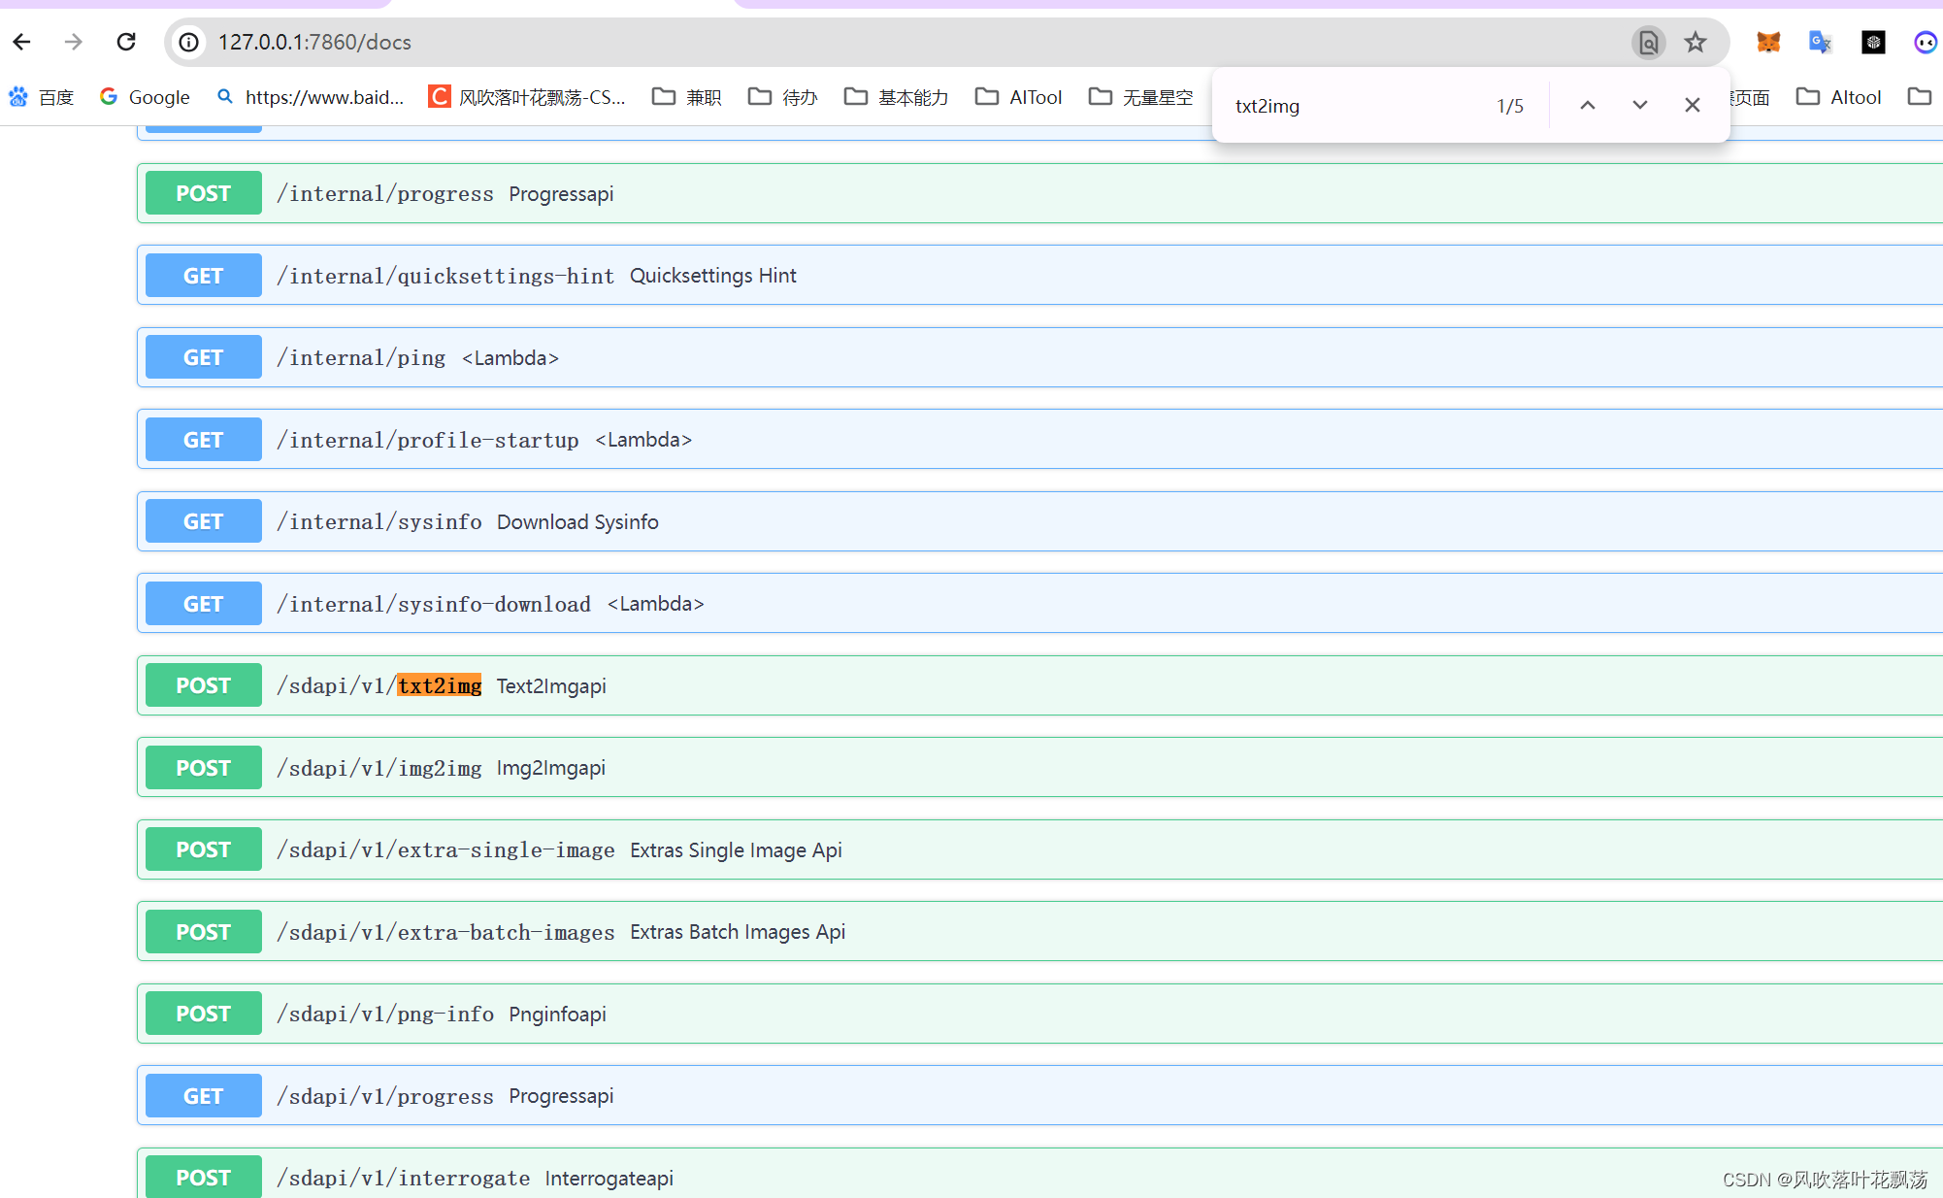Open the 无量星空 bookmark folder

(1141, 97)
